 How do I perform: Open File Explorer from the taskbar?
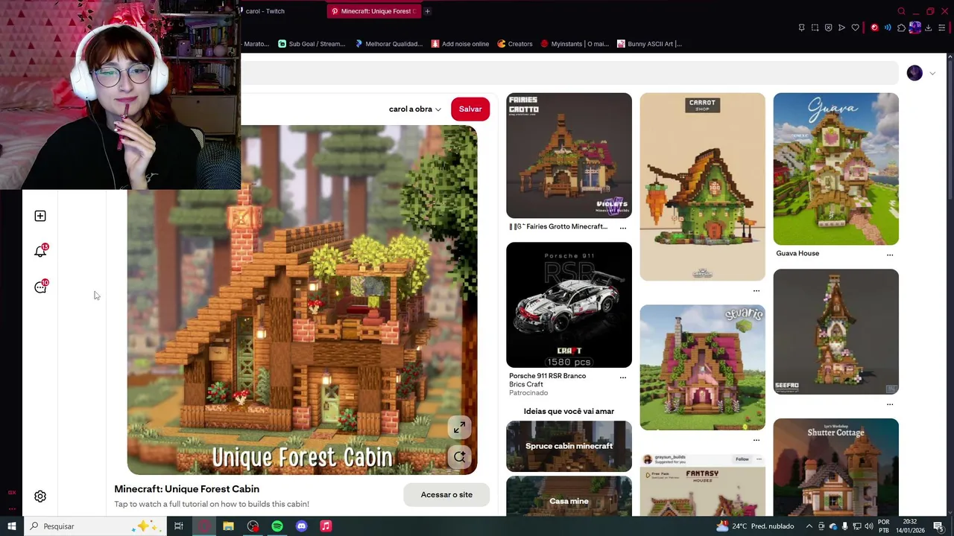pos(228,526)
